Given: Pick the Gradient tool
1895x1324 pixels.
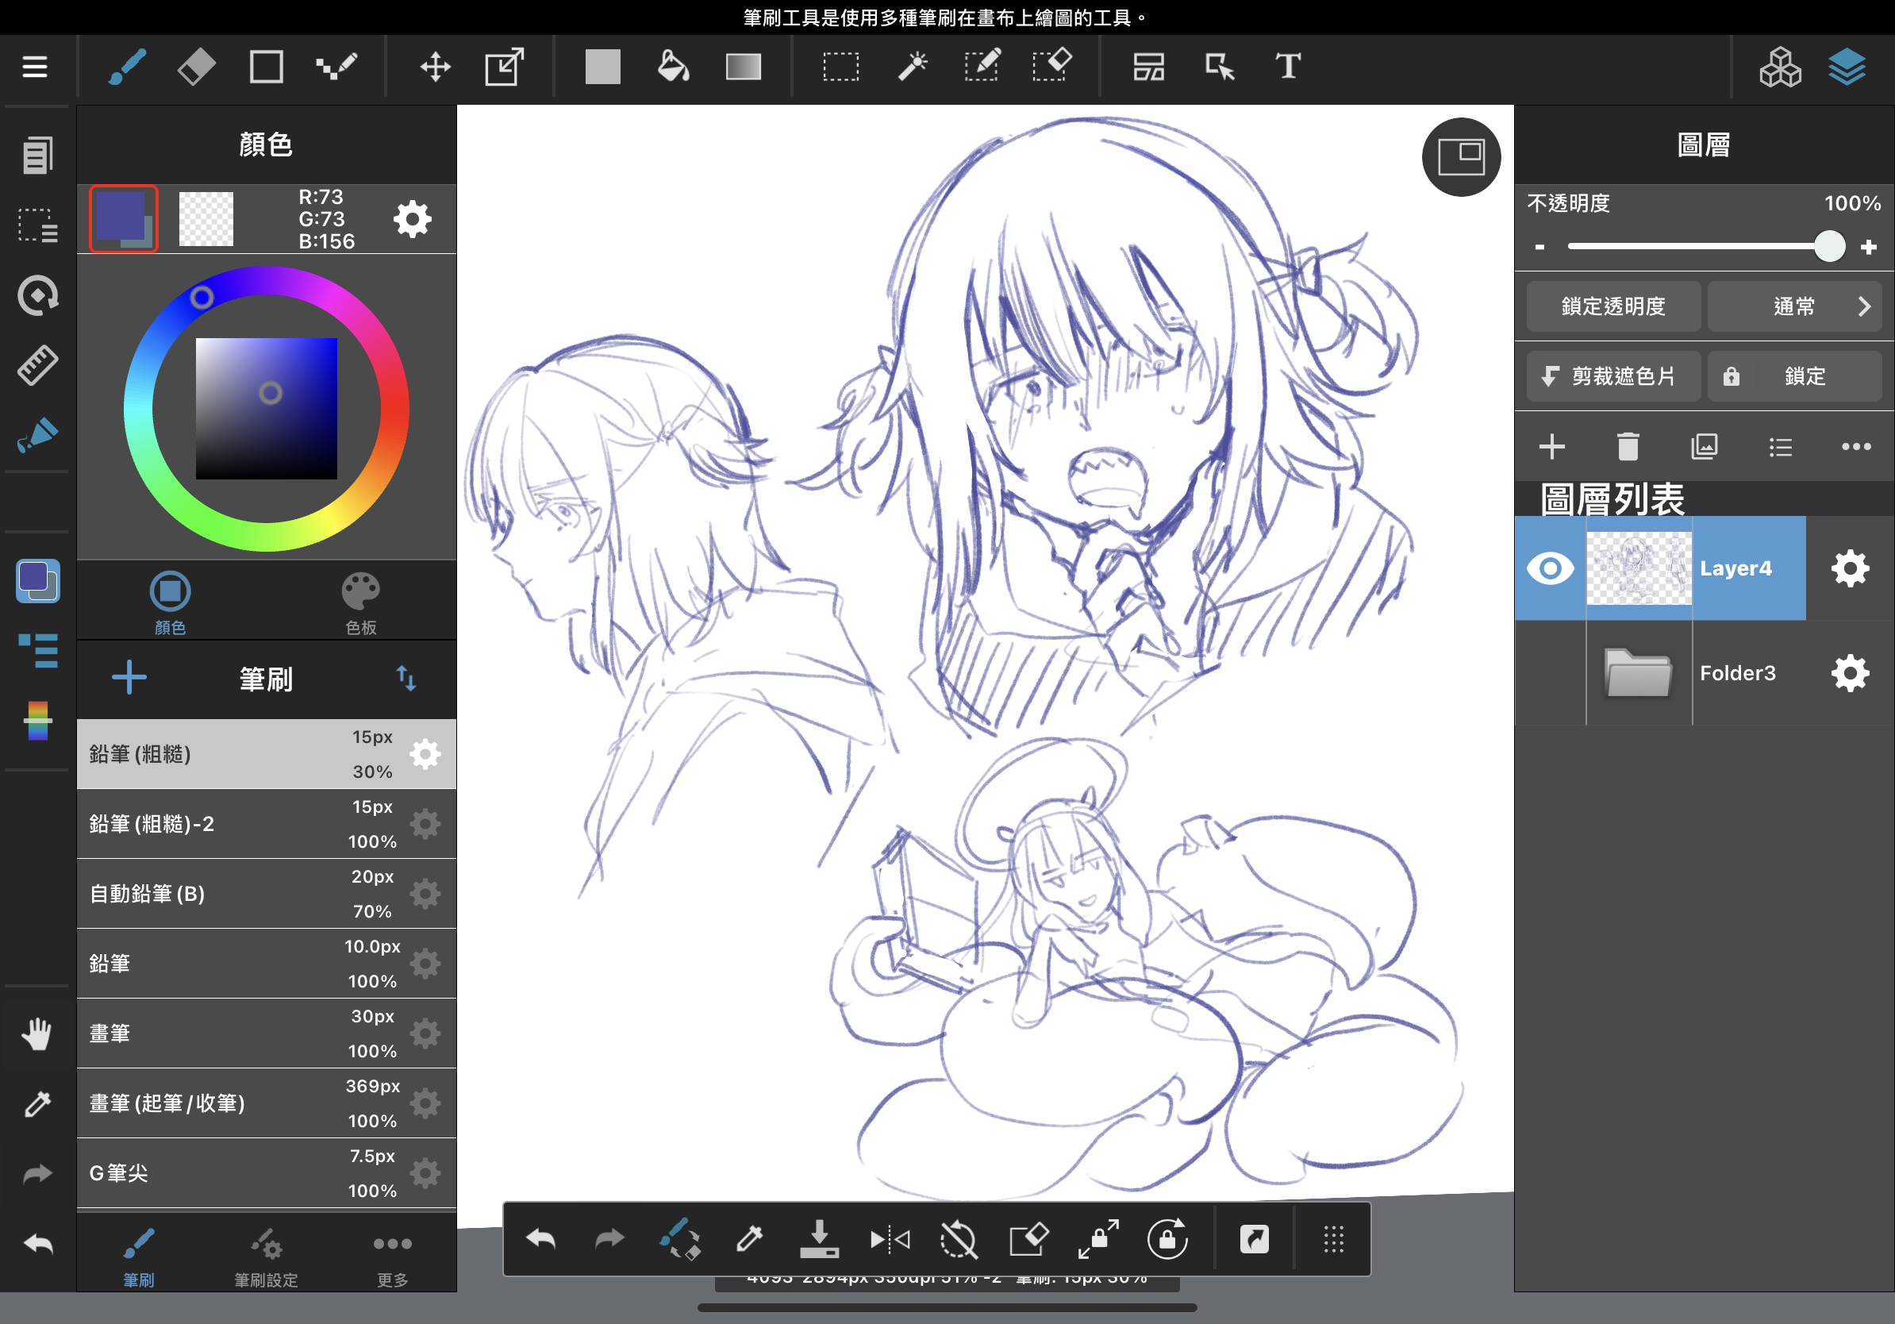Looking at the screenshot, I should (743, 67).
